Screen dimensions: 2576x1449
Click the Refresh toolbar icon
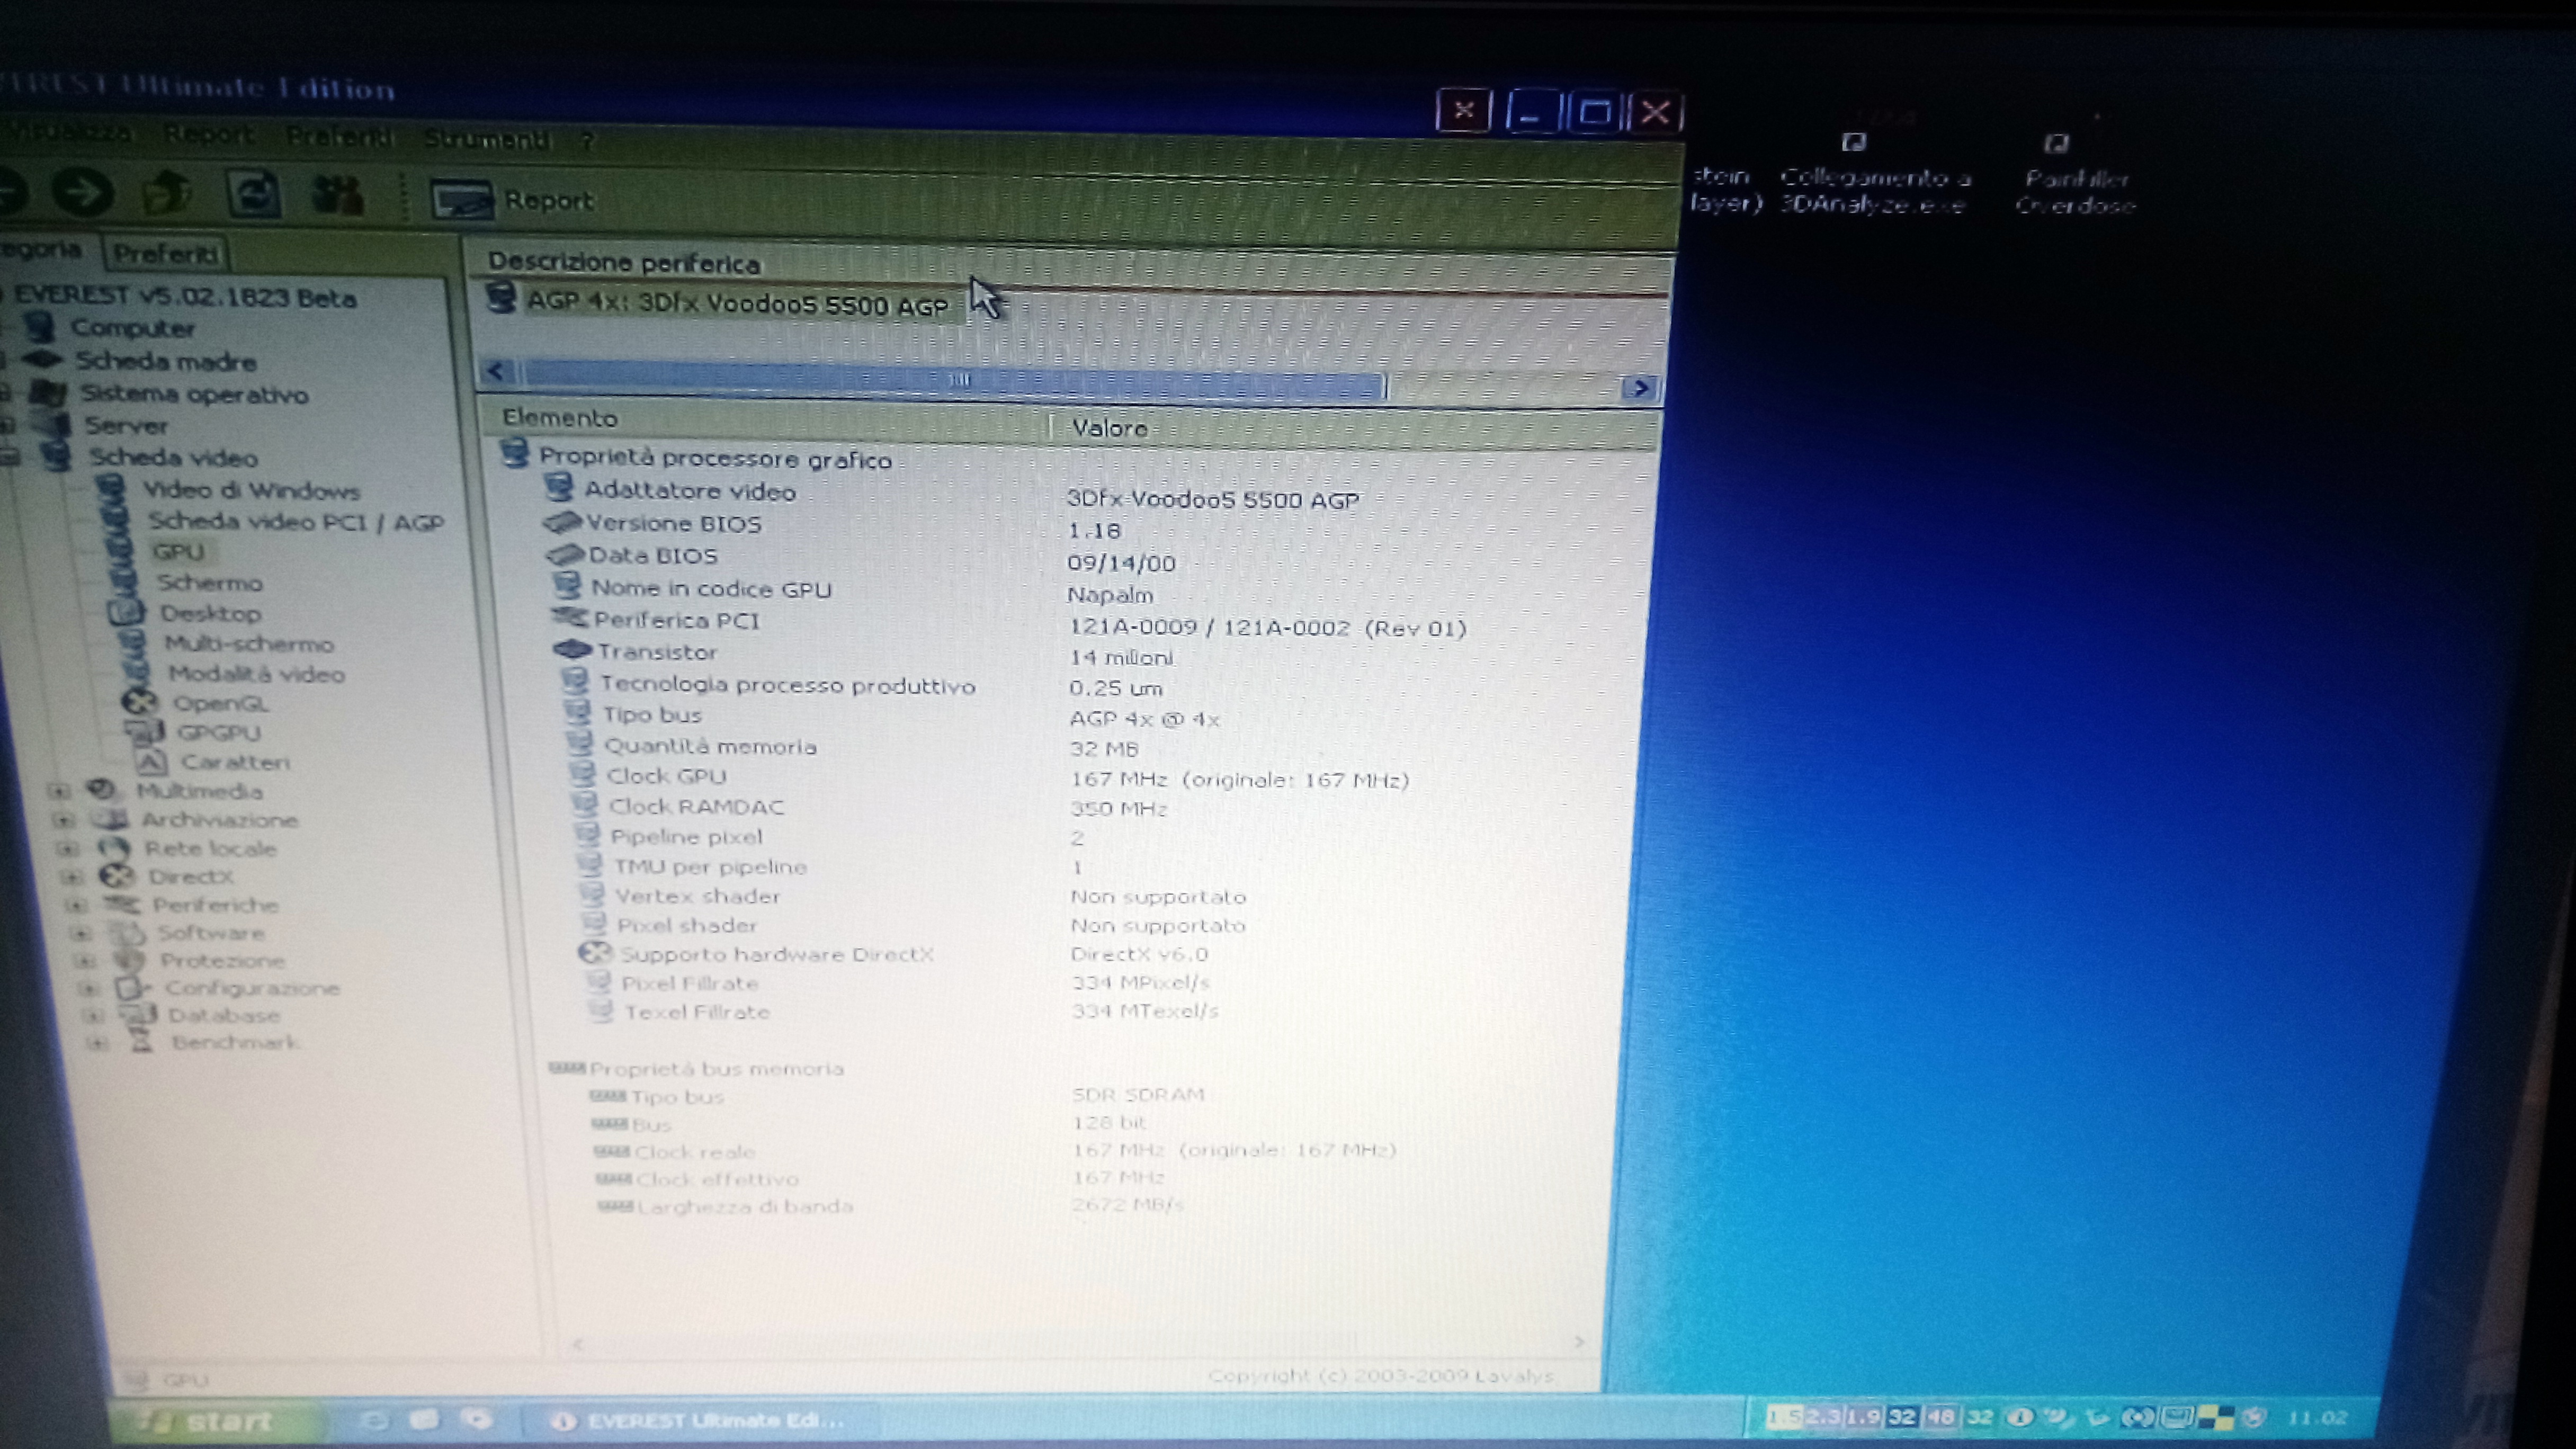[x=254, y=195]
